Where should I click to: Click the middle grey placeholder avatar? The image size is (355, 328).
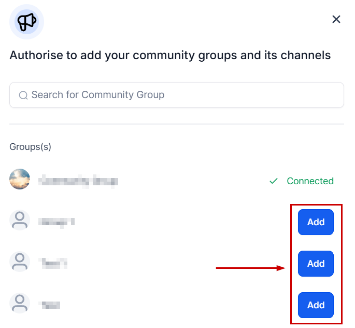click(x=20, y=262)
